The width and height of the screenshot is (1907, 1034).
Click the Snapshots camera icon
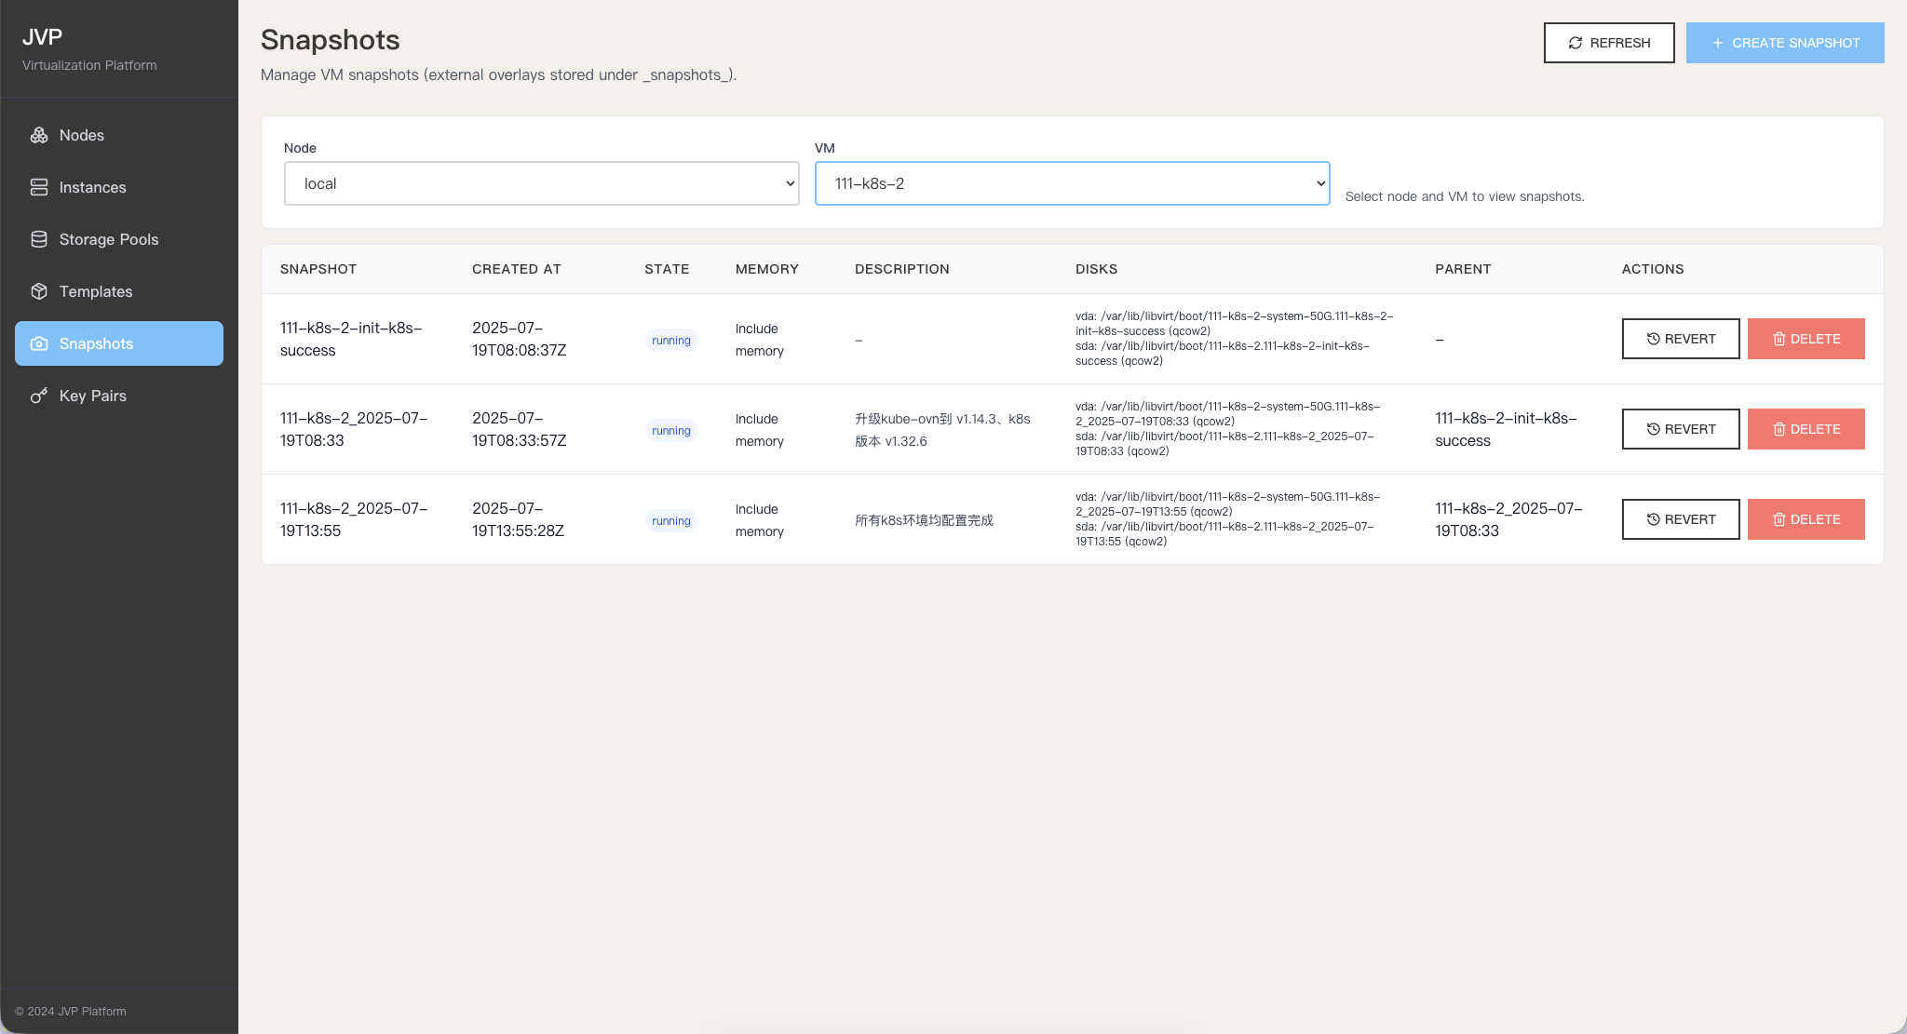coord(39,343)
